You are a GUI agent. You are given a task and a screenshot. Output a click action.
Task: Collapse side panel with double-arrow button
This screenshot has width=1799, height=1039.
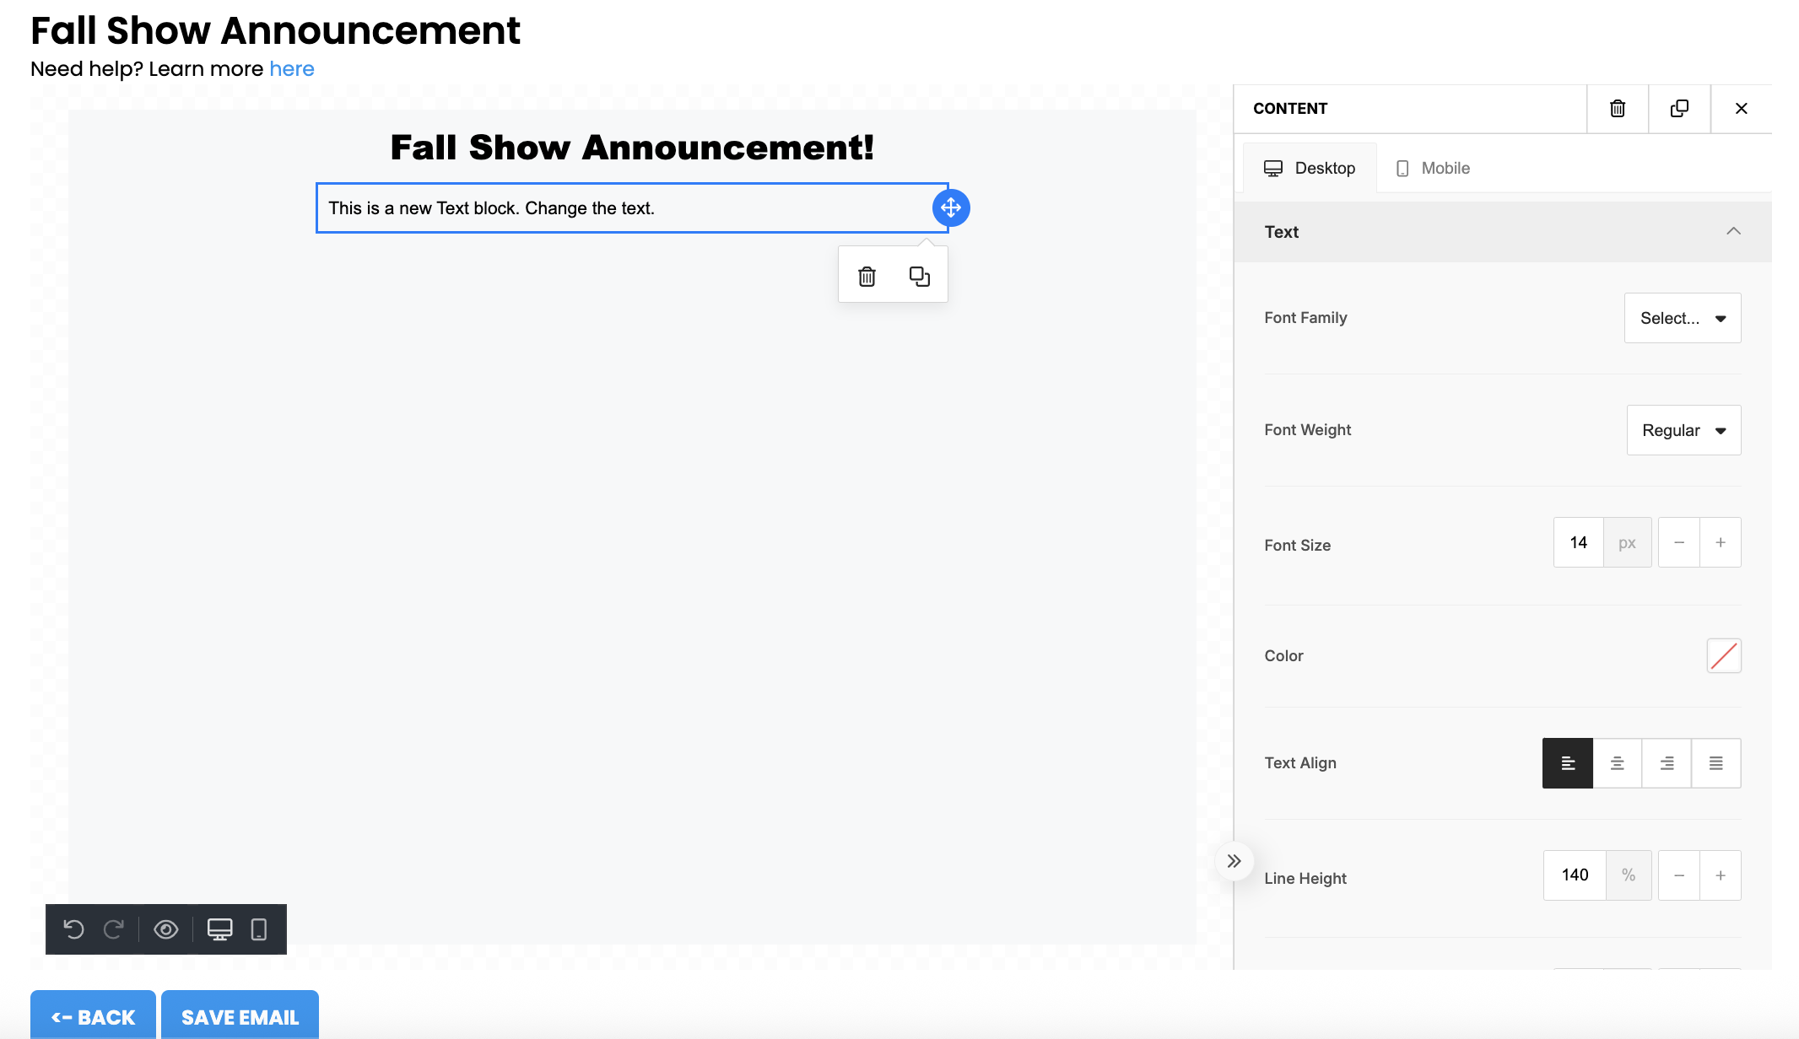(x=1234, y=861)
